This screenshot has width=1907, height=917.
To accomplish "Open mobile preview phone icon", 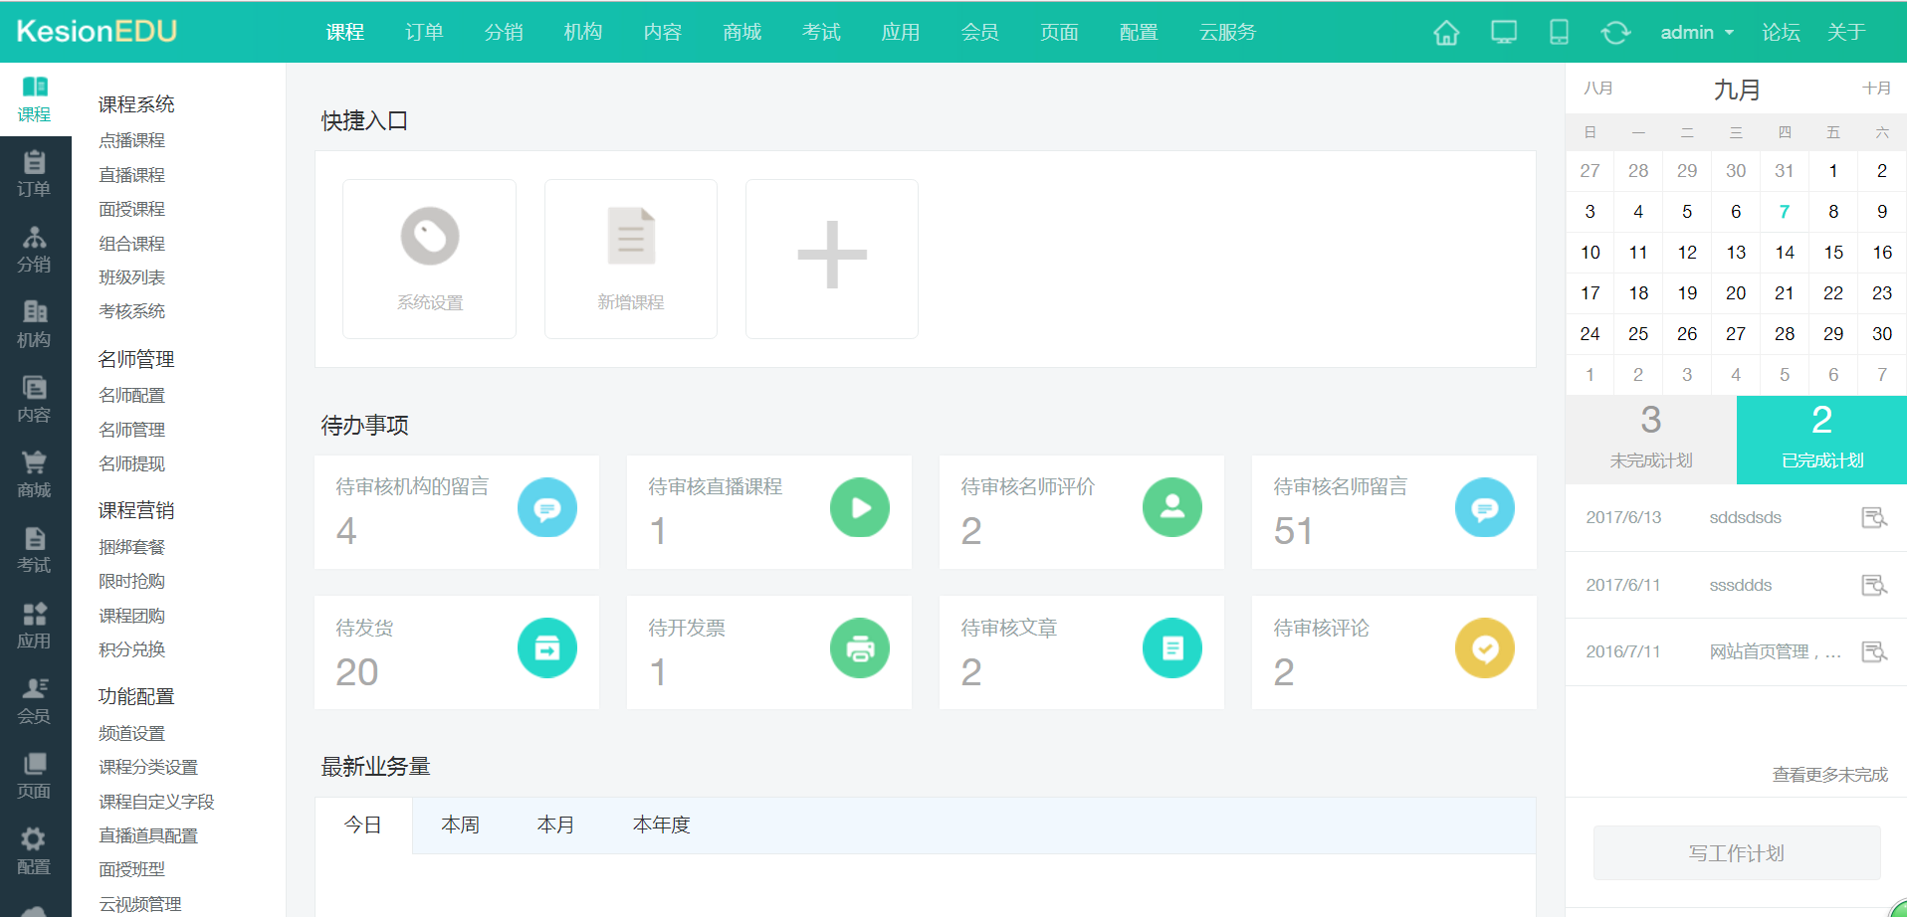I will [1559, 33].
